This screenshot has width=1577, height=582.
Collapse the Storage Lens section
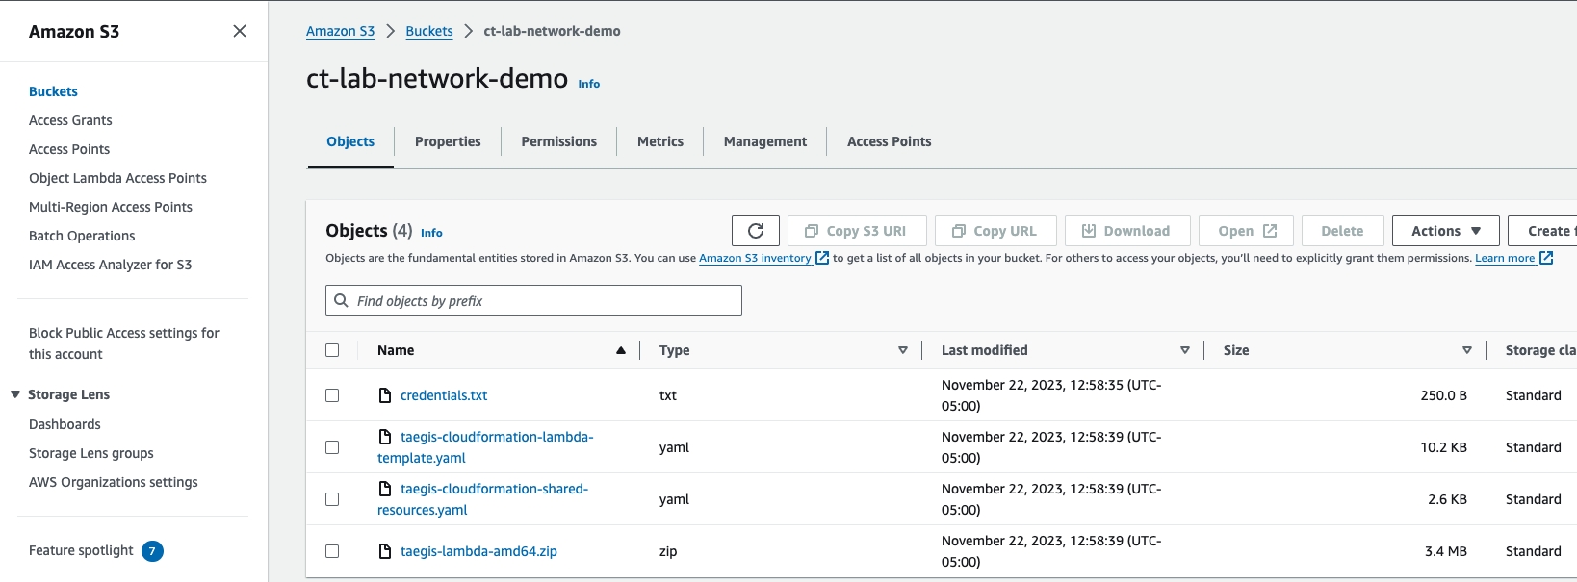coord(15,394)
